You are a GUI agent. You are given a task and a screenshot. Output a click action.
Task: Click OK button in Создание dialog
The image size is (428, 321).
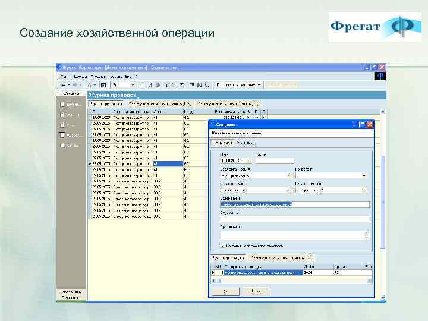(226, 291)
